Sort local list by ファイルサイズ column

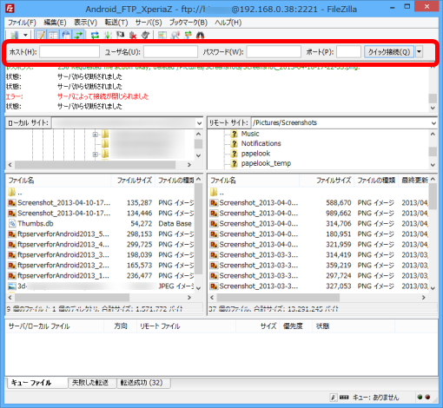134,181
